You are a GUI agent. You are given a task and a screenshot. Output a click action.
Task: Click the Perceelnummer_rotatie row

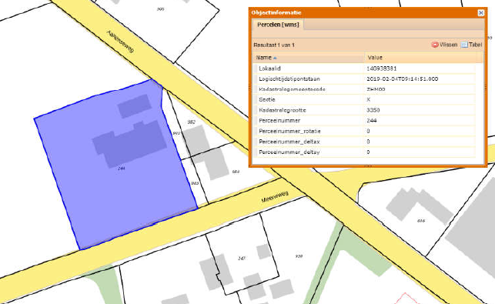pos(364,131)
